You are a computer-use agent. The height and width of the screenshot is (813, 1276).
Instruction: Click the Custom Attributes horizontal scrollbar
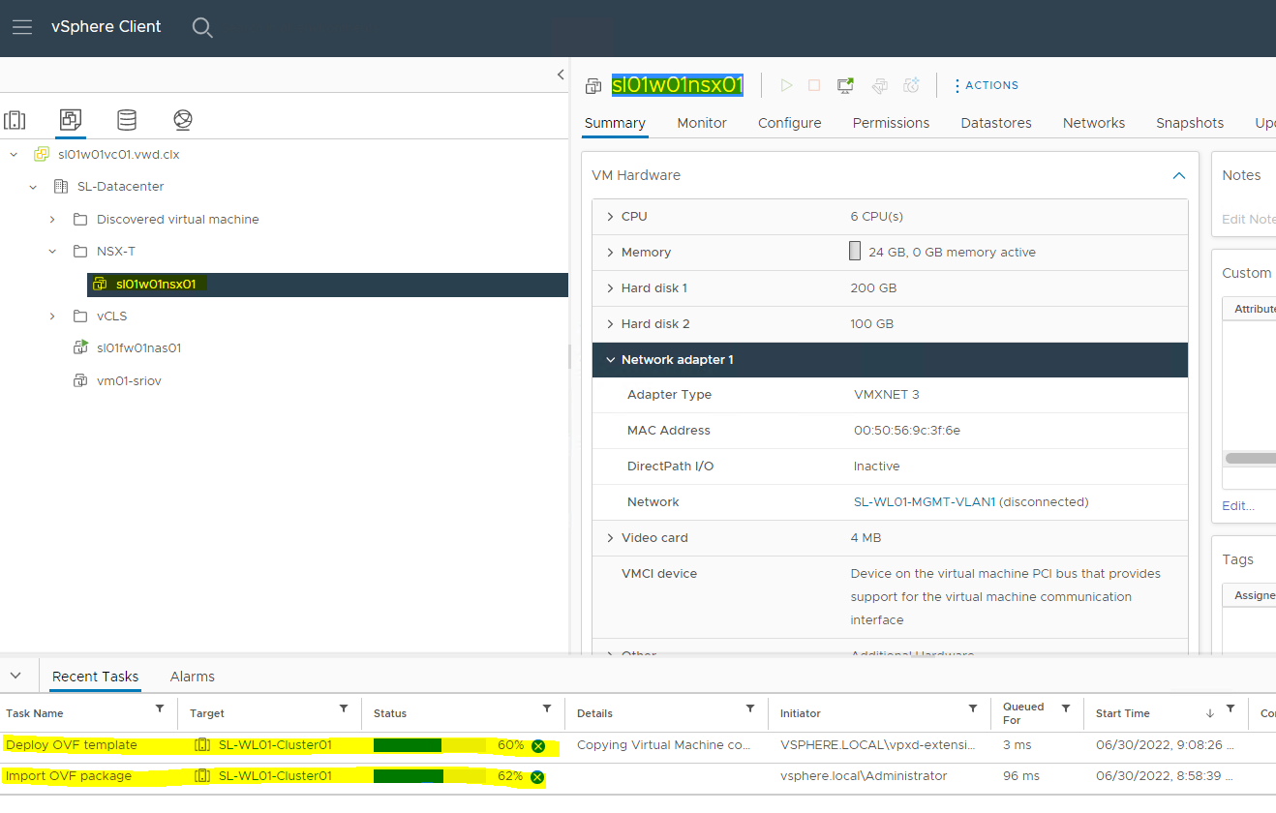[x=1250, y=458]
